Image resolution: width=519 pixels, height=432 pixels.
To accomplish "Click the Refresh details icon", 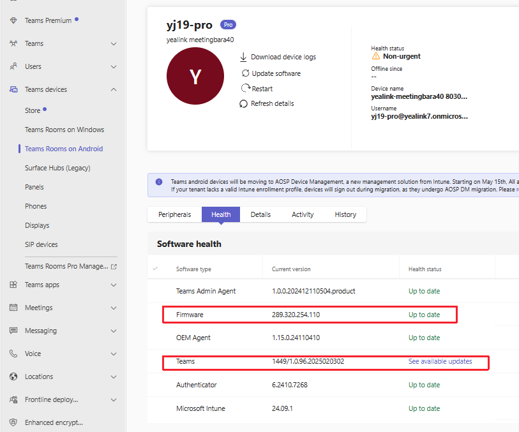I will click(x=243, y=103).
